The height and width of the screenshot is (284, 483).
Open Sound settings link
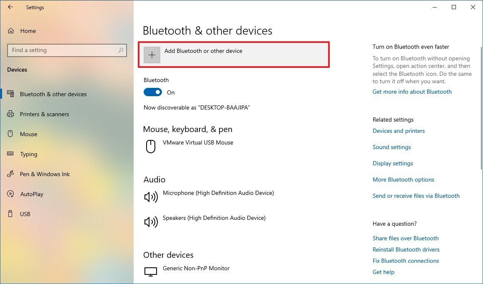(x=391, y=147)
